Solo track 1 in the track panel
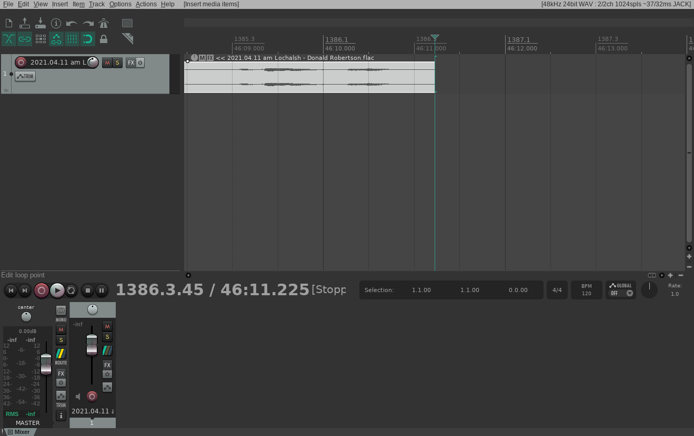 pos(117,63)
